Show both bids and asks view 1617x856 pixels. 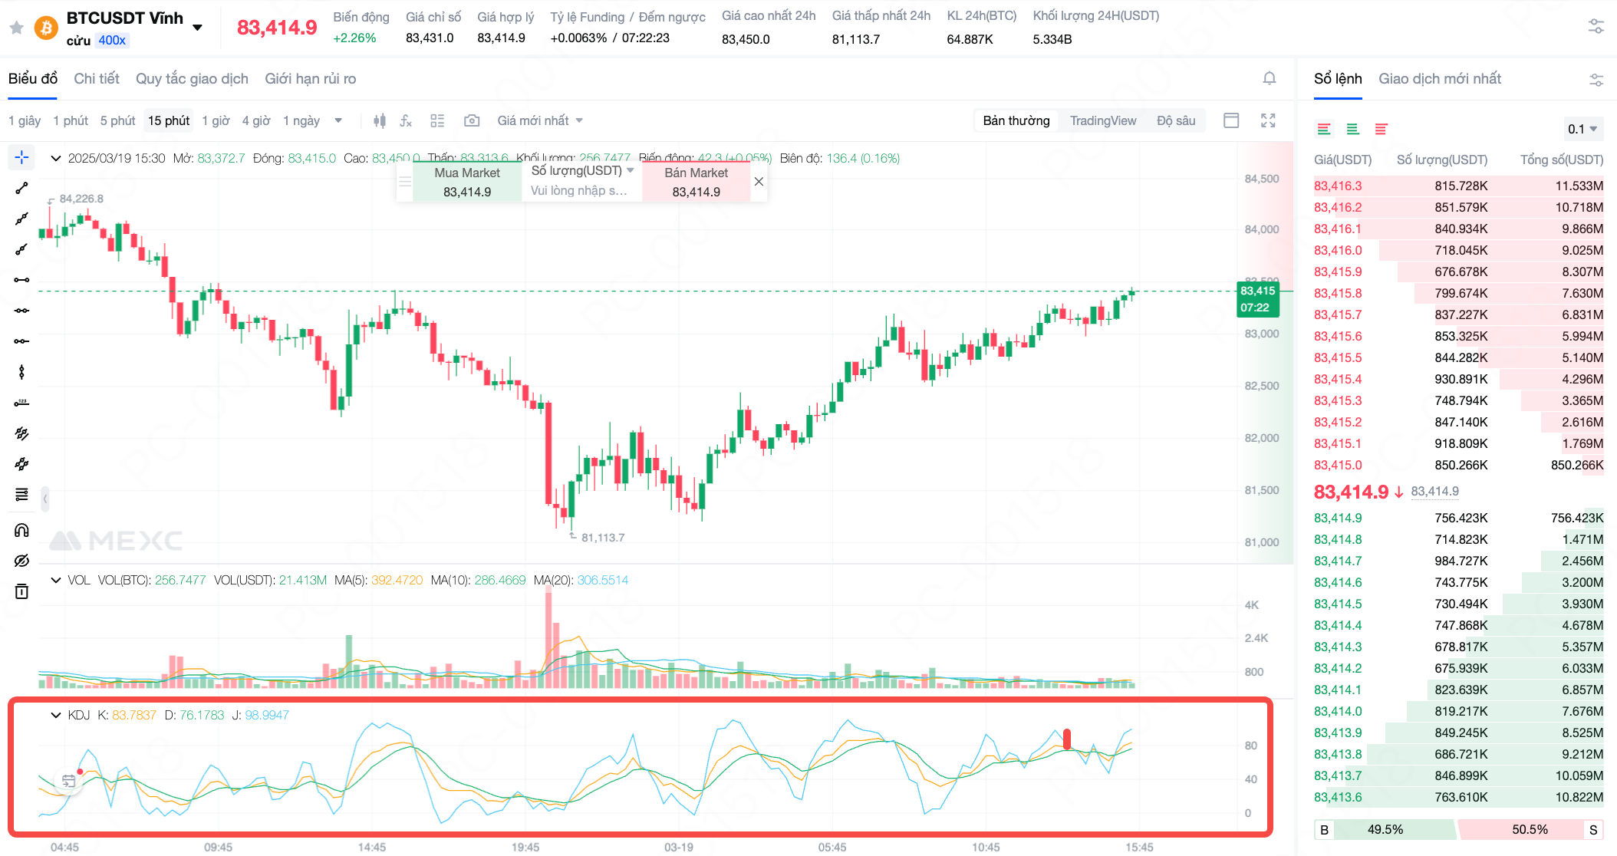click(1324, 129)
